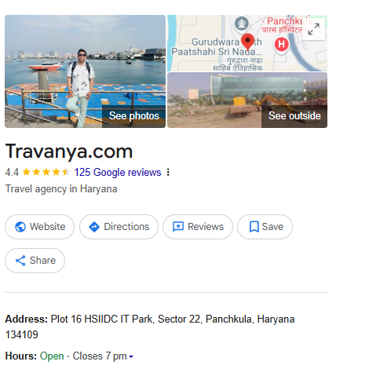Click the star rating indicator
The width and height of the screenshot is (380, 376).
pos(46,172)
